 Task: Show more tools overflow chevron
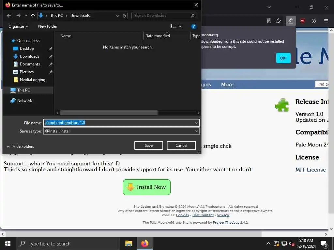pos(314,21)
